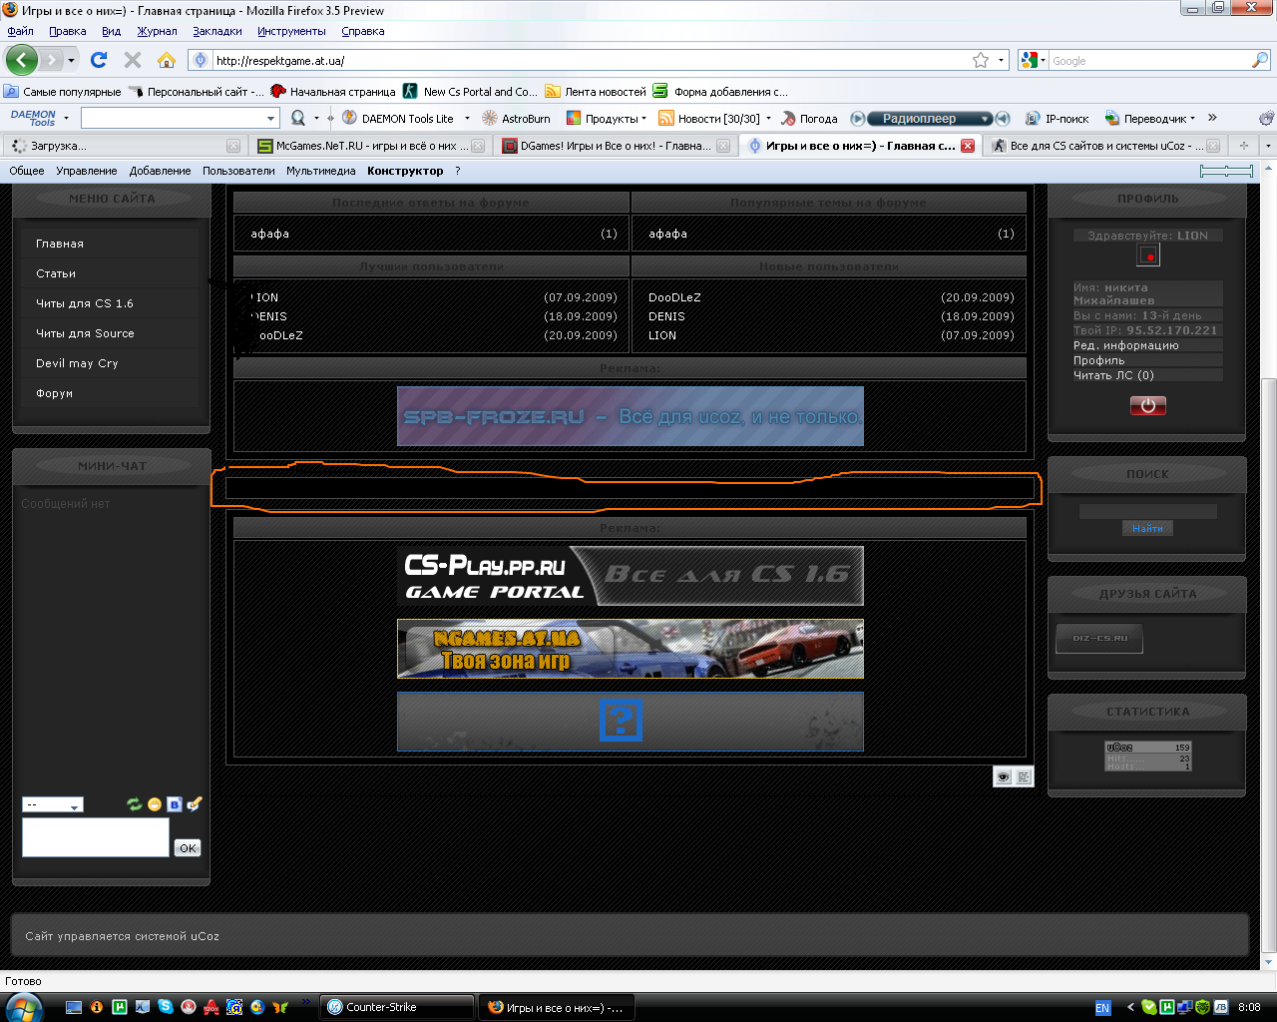Launch uTorrent from the quick launch bar
Screen dimensions: 1277x1022
point(119,1007)
